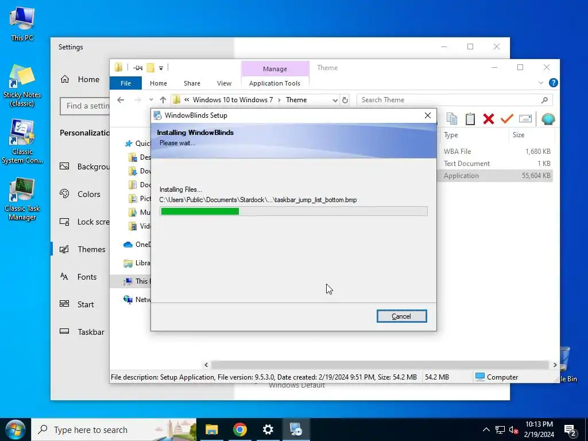Click the paste clipboard icon in Explorer toolbar
The height and width of the screenshot is (441, 588).
click(470, 119)
